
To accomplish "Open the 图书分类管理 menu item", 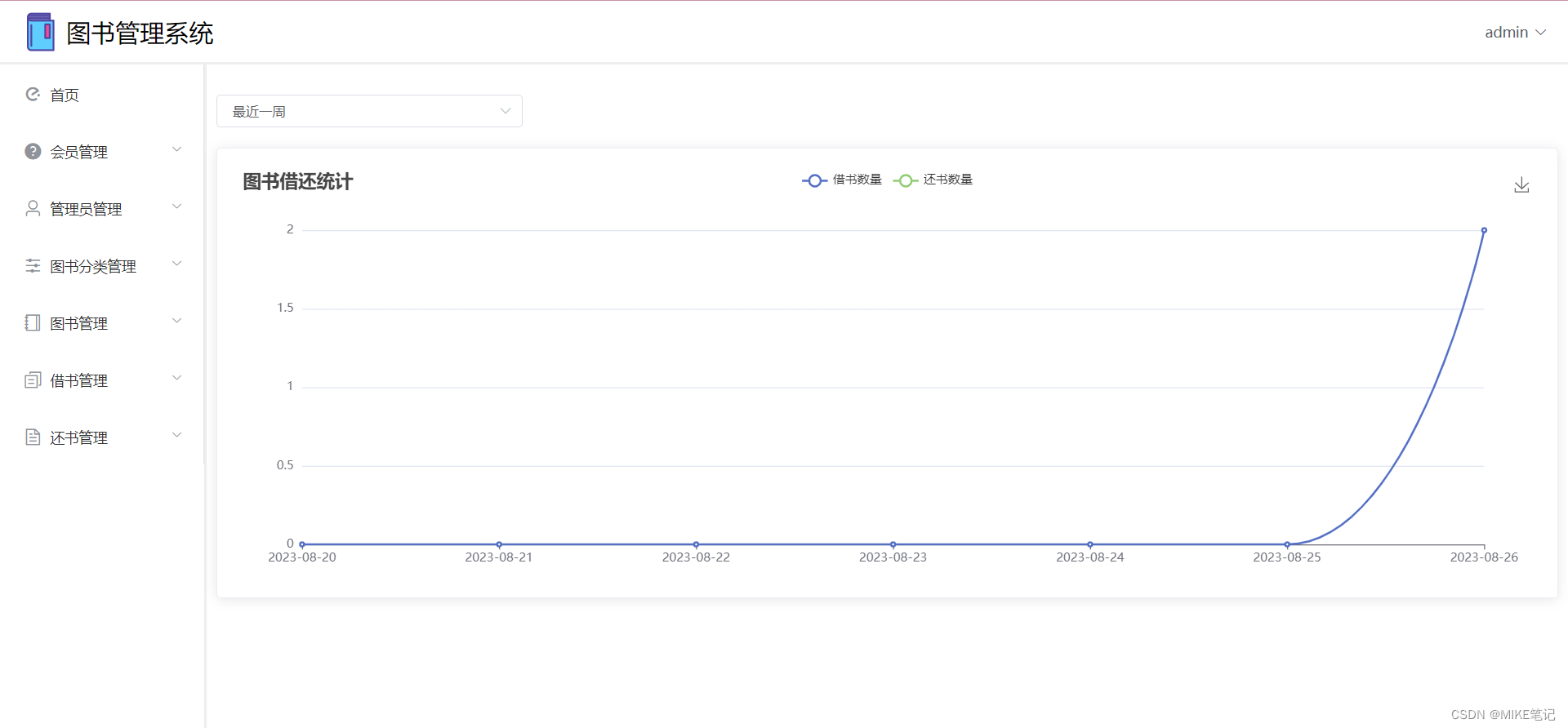I will (x=102, y=266).
